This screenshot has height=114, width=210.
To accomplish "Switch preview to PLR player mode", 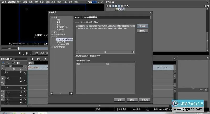I will (90, 2).
